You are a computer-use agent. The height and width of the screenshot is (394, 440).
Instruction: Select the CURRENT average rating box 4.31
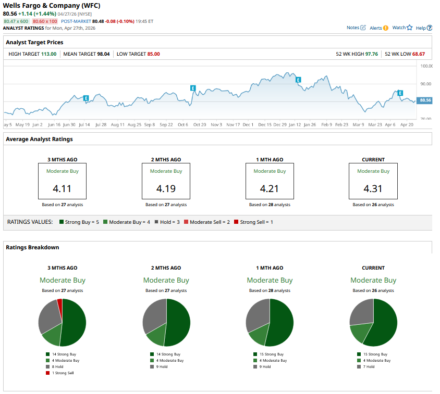[x=373, y=181]
